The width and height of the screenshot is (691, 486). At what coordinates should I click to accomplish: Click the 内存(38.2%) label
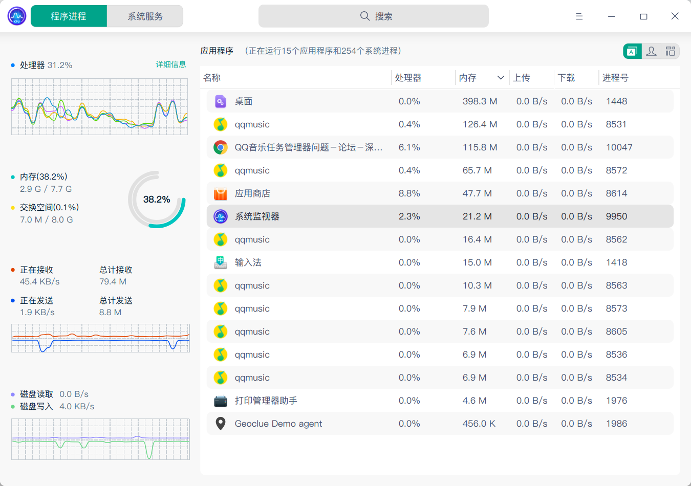click(44, 176)
